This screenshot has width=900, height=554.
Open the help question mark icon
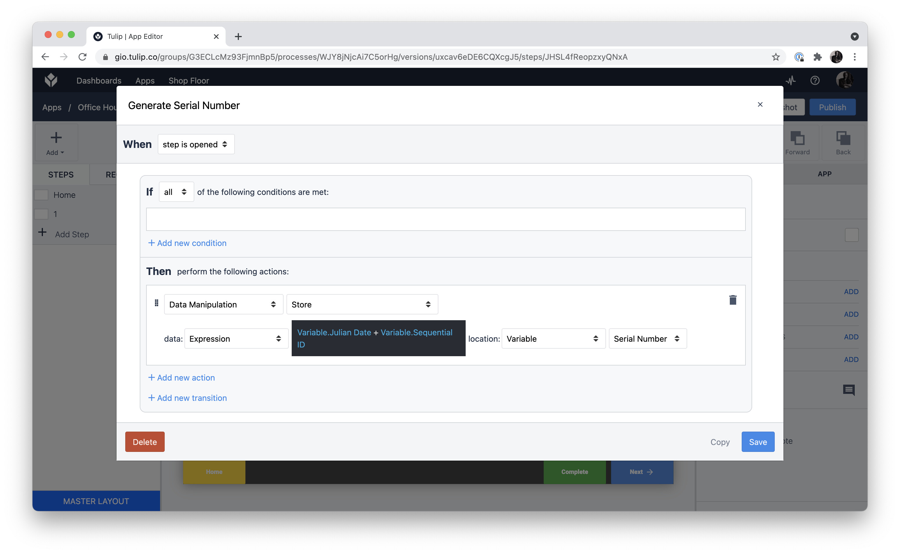click(x=814, y=80)
